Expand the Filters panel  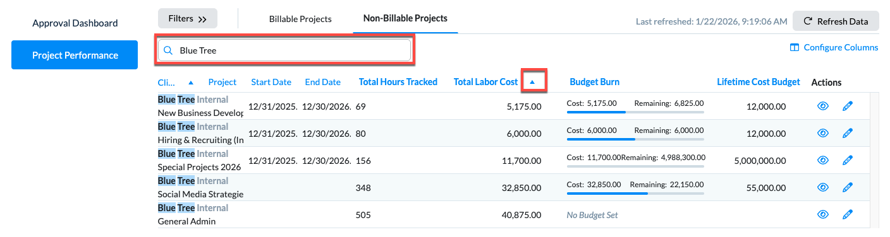(x=188, y=19)
